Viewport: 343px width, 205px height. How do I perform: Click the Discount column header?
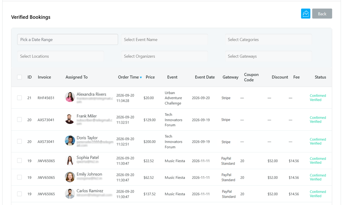coord(280,77)
